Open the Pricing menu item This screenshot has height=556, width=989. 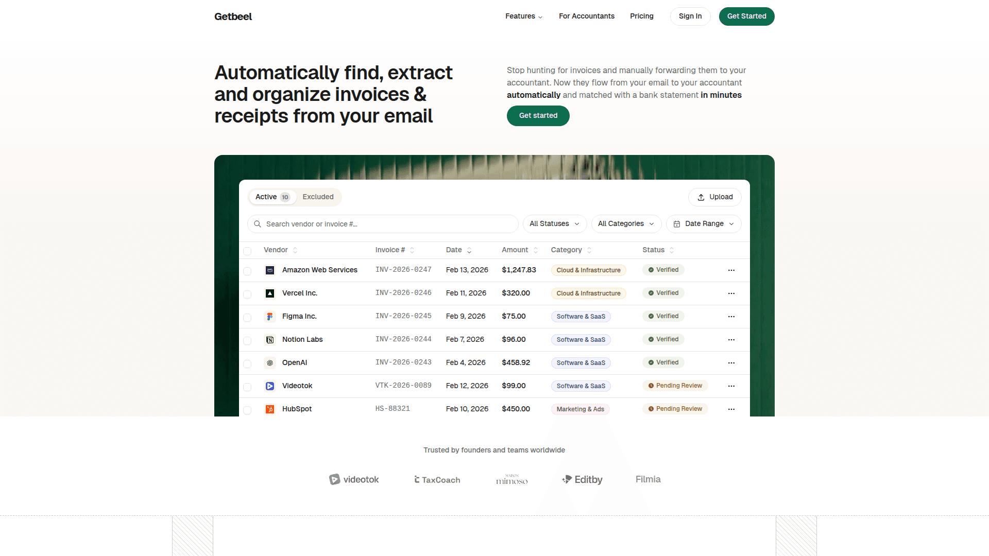(641, 16)
